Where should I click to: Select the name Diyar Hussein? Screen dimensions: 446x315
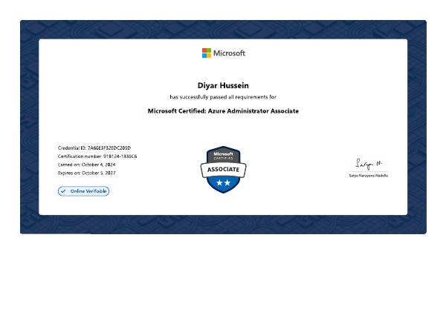223,85
